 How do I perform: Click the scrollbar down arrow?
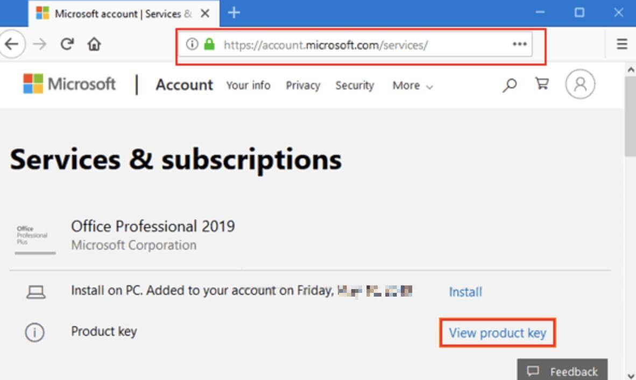[x=631, y=376]
